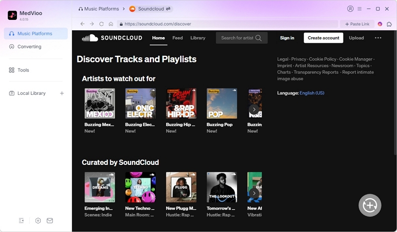This screenshot has height=232, width=397.
Task: Open the Newsroom link
Action: (342, 66)
